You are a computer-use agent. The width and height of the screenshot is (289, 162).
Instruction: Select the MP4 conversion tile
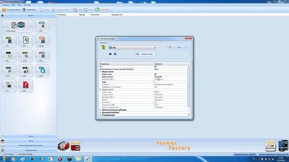(42, 26)
